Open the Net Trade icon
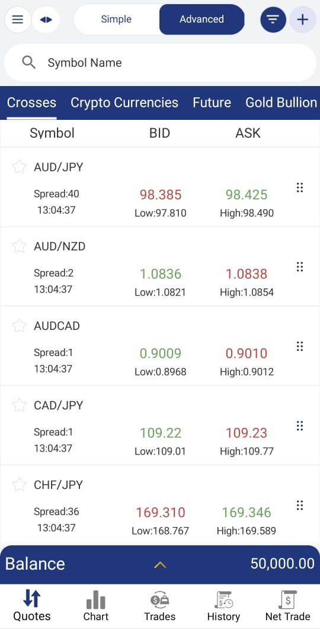320x629 pixels. click(x=287, y=600)
